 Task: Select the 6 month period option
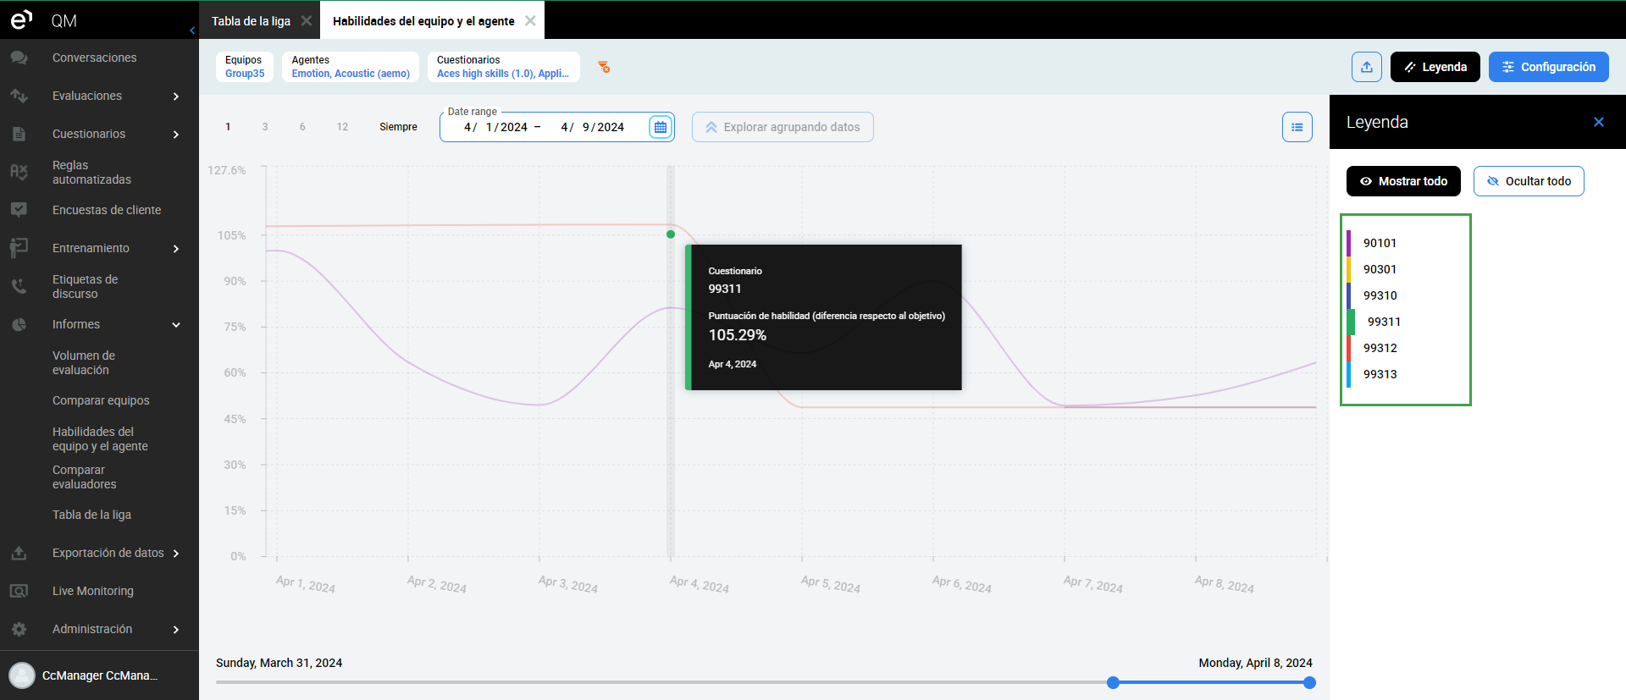point(302,127)
